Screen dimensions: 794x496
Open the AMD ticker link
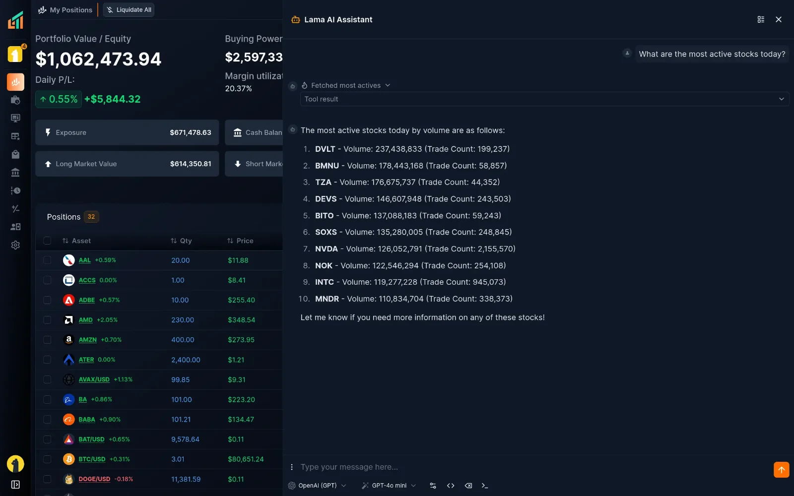pos(86,320)
